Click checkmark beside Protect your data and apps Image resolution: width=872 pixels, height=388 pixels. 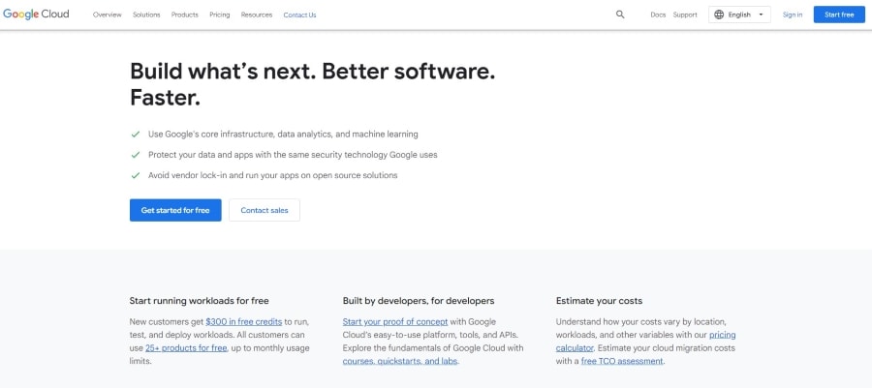(135, 155)
